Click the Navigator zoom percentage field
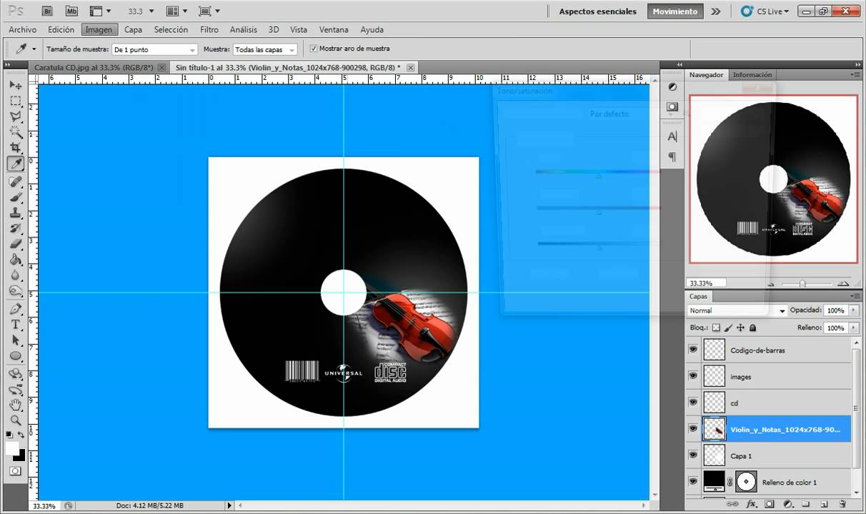This screenshot has height=514, width=866. (705, 283)
